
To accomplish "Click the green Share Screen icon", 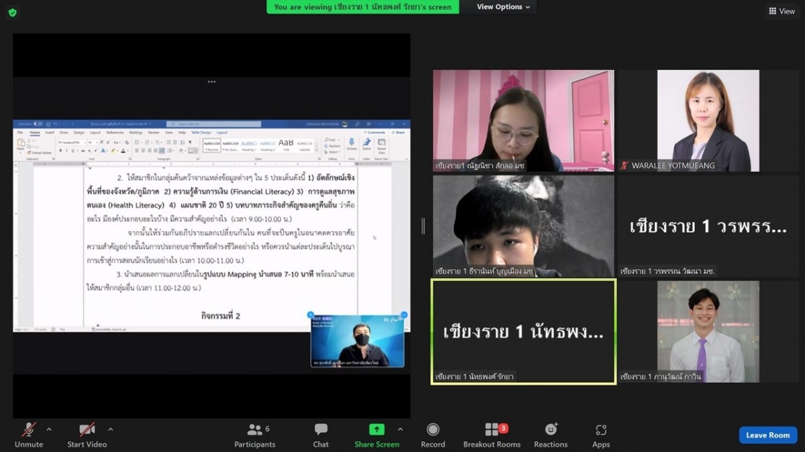I will [377, 429].
